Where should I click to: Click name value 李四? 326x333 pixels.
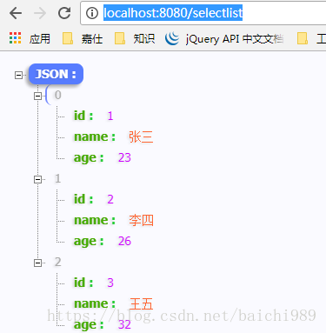[141, 220]
